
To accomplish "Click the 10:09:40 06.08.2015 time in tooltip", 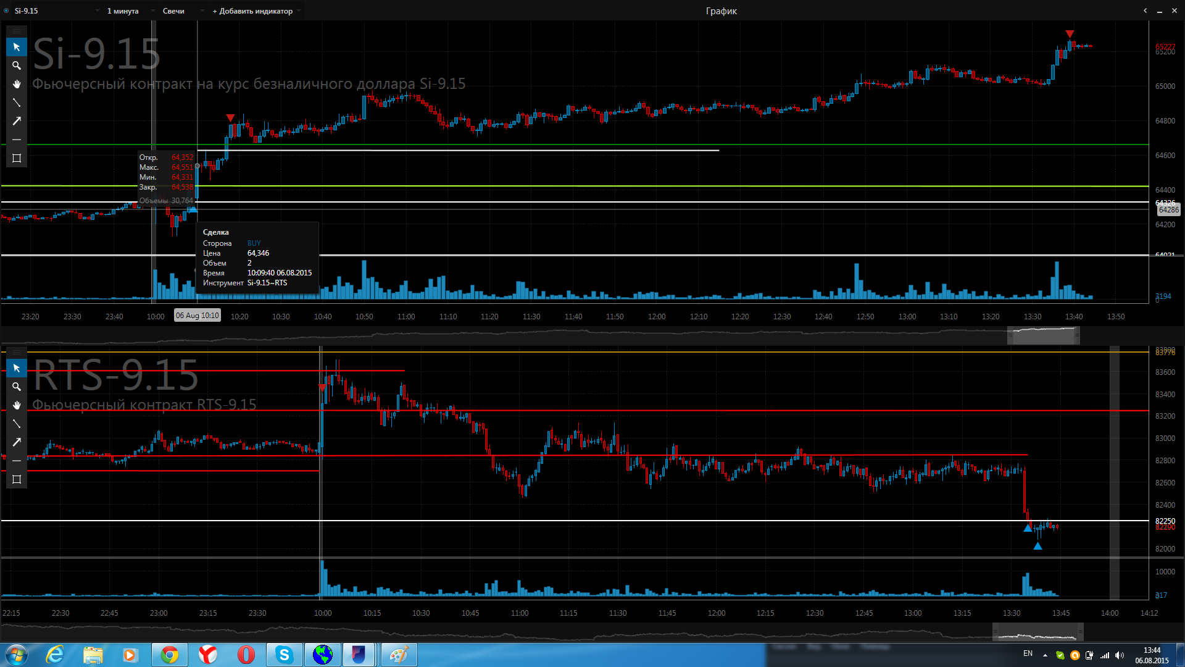I will point(280,273).
